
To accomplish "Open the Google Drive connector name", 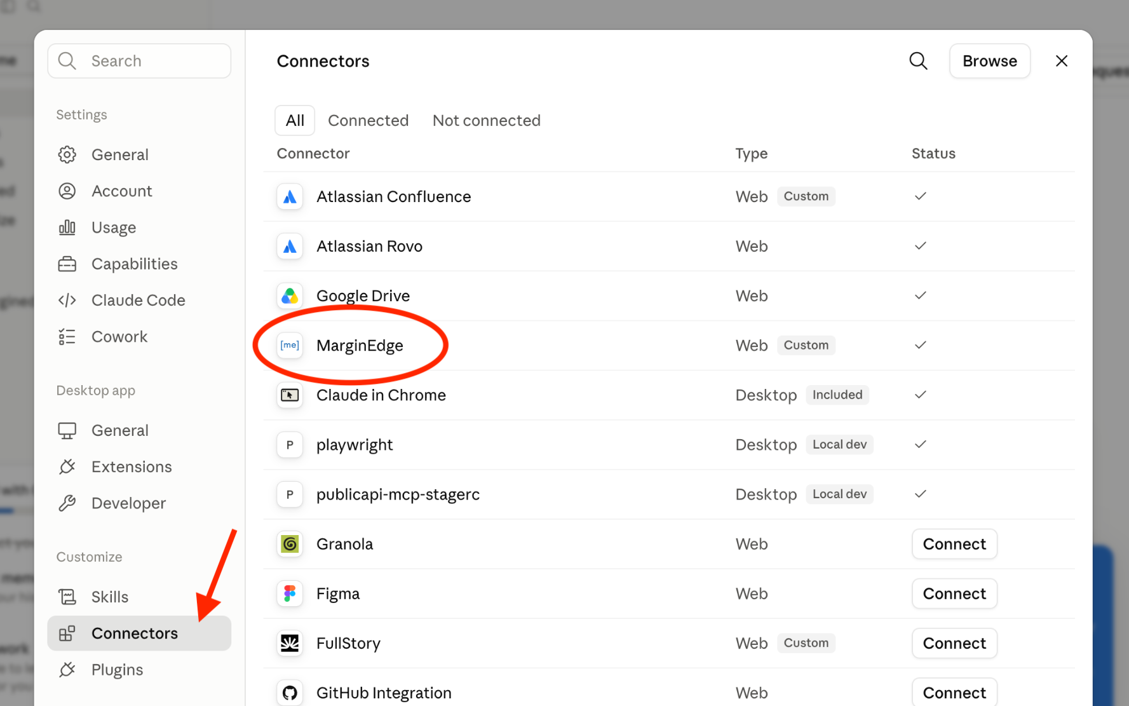I will point(363,296).
